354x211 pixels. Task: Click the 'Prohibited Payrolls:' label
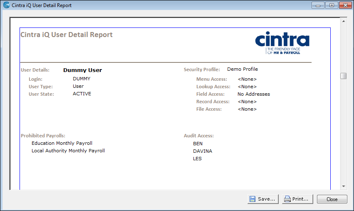click(43, 136)
